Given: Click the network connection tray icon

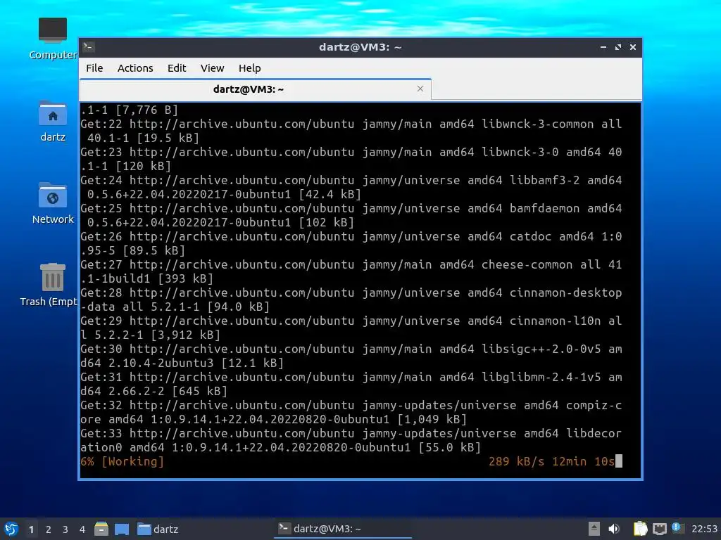Looking at the screenshot, I should [x=659, y=529].
